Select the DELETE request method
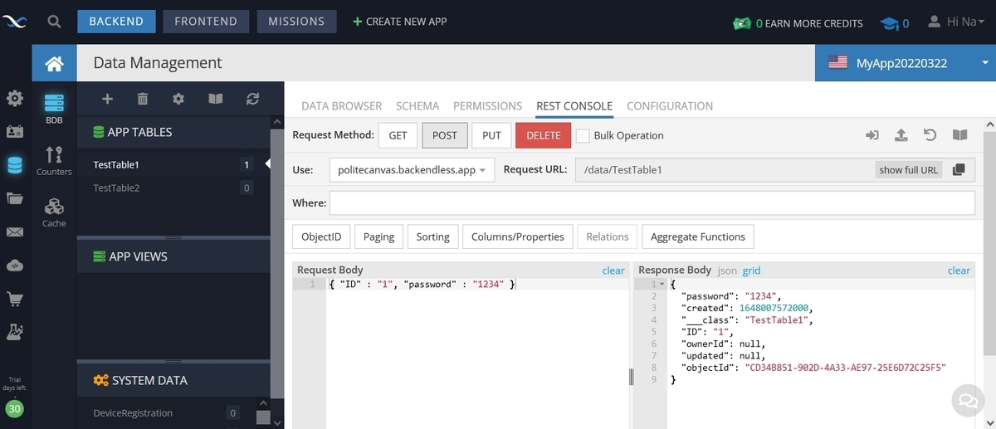This screenshot has width=996, height=429. point(544,135)
